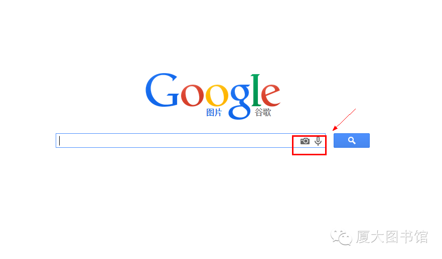Click the blue magnifying glass search button
Viewport: 442px width, 259px height.
pyautogui.click(x=352, y=140)
